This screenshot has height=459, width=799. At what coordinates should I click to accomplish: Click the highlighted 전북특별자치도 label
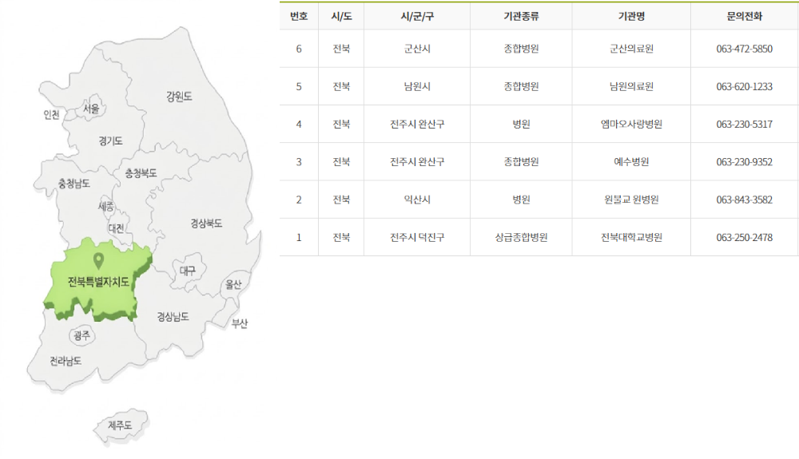click(98, 282)
